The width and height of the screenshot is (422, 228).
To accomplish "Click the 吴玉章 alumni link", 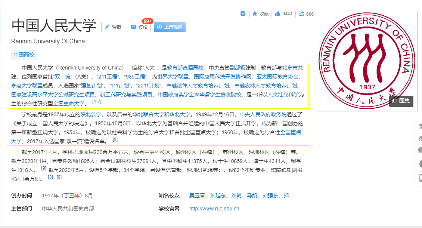I will [197, 195].
